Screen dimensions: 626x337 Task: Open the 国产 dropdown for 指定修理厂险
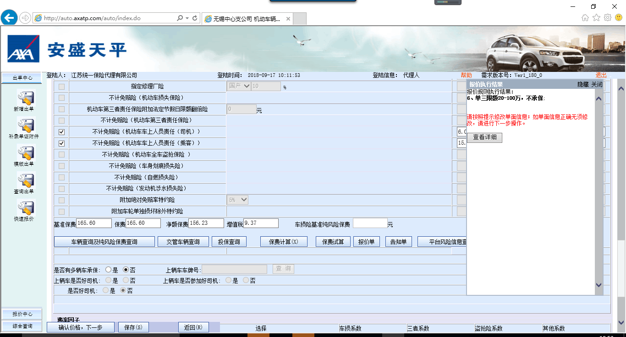click(239, 86)
